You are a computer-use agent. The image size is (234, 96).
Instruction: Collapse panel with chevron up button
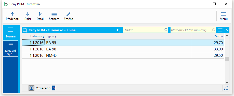[226, 30]
